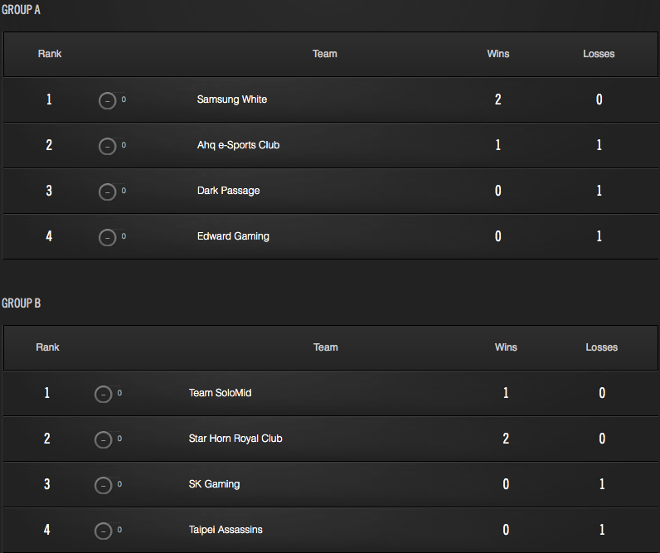Select the Star Horn Royal Club team name
660x553 pixels.
click(235, 438)
